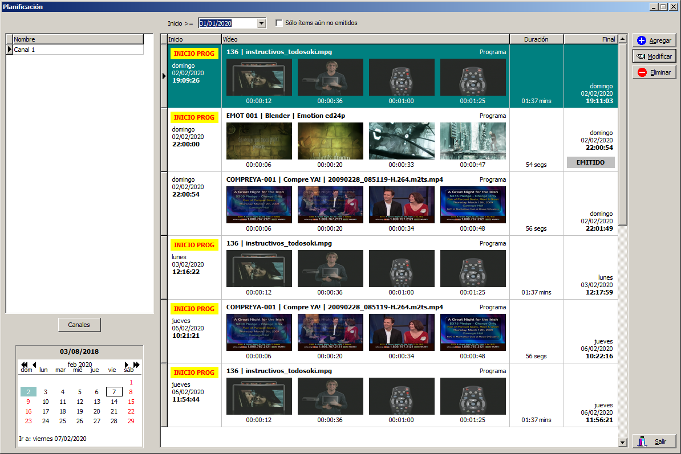Advance calendar to next month
The width and height of the screenshot is (681, 454).
point(127,365)
